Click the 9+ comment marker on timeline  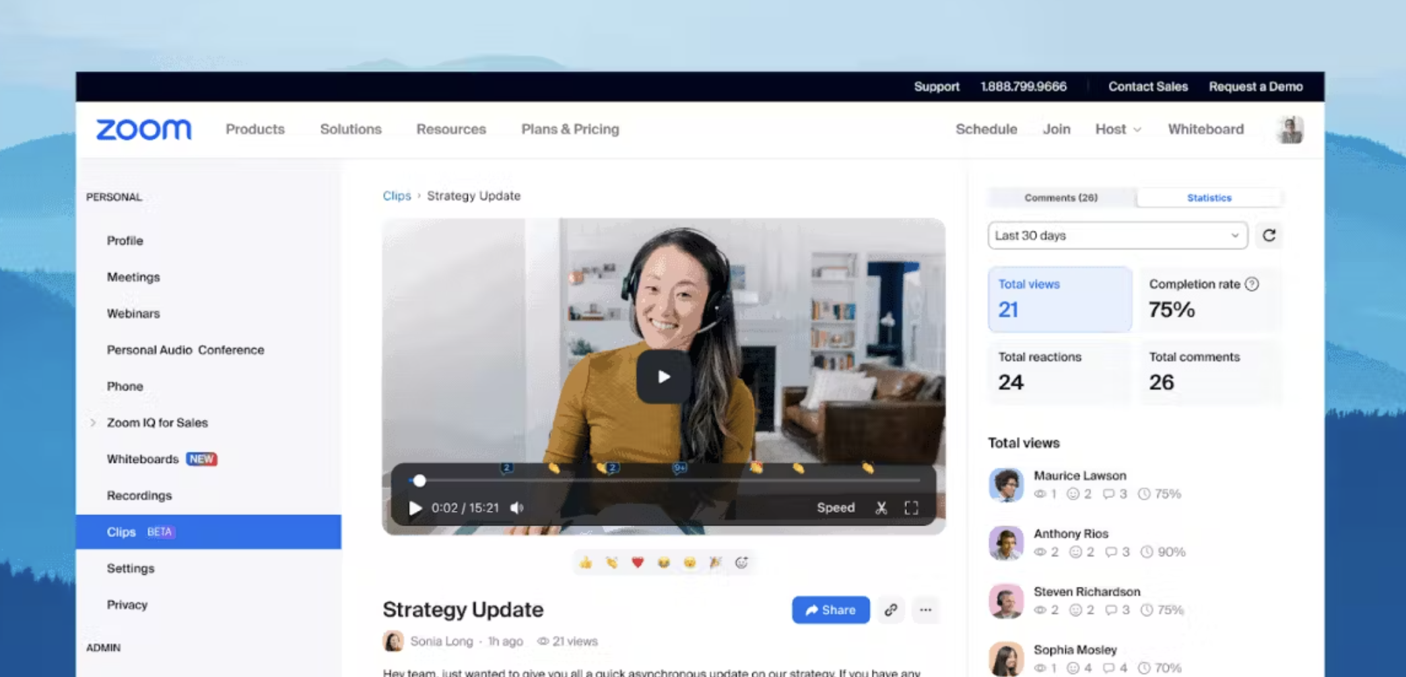[679, 468]
